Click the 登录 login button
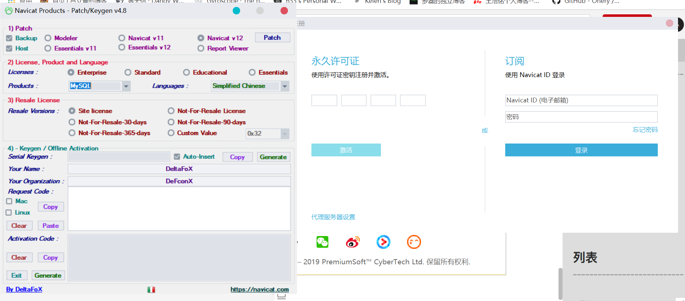Image resolution: width=685 pixels, height=301 pixels. (581, 150)
